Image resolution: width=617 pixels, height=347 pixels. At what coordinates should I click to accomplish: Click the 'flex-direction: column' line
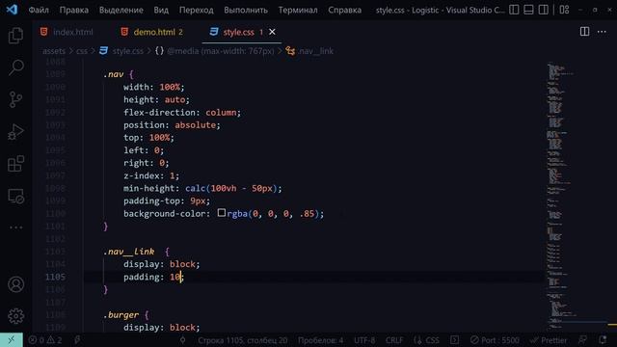click(x=182, y=113)
